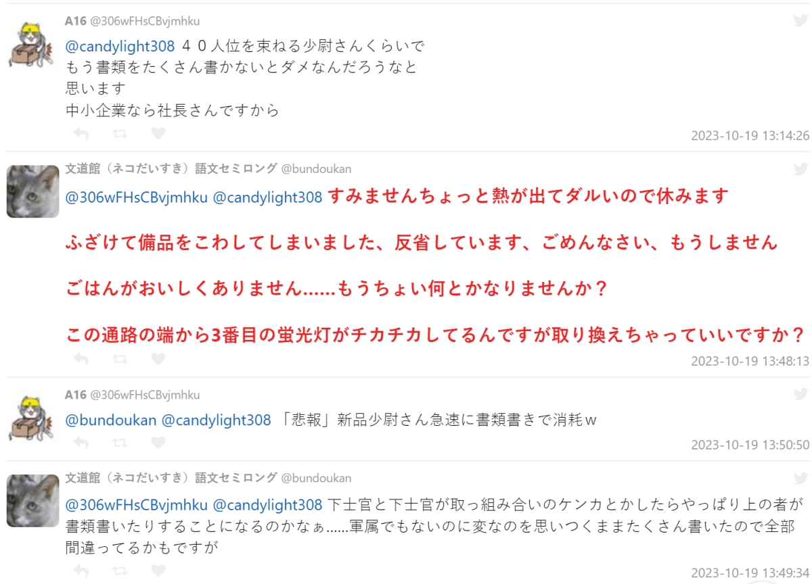This screenshot has height=584, width=812.
Task: Retweet the last bundoukan tweet about 下士官
Action: (120, 571)
